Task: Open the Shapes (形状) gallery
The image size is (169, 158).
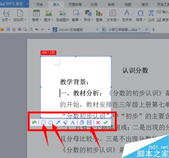Action: point(88,16)
